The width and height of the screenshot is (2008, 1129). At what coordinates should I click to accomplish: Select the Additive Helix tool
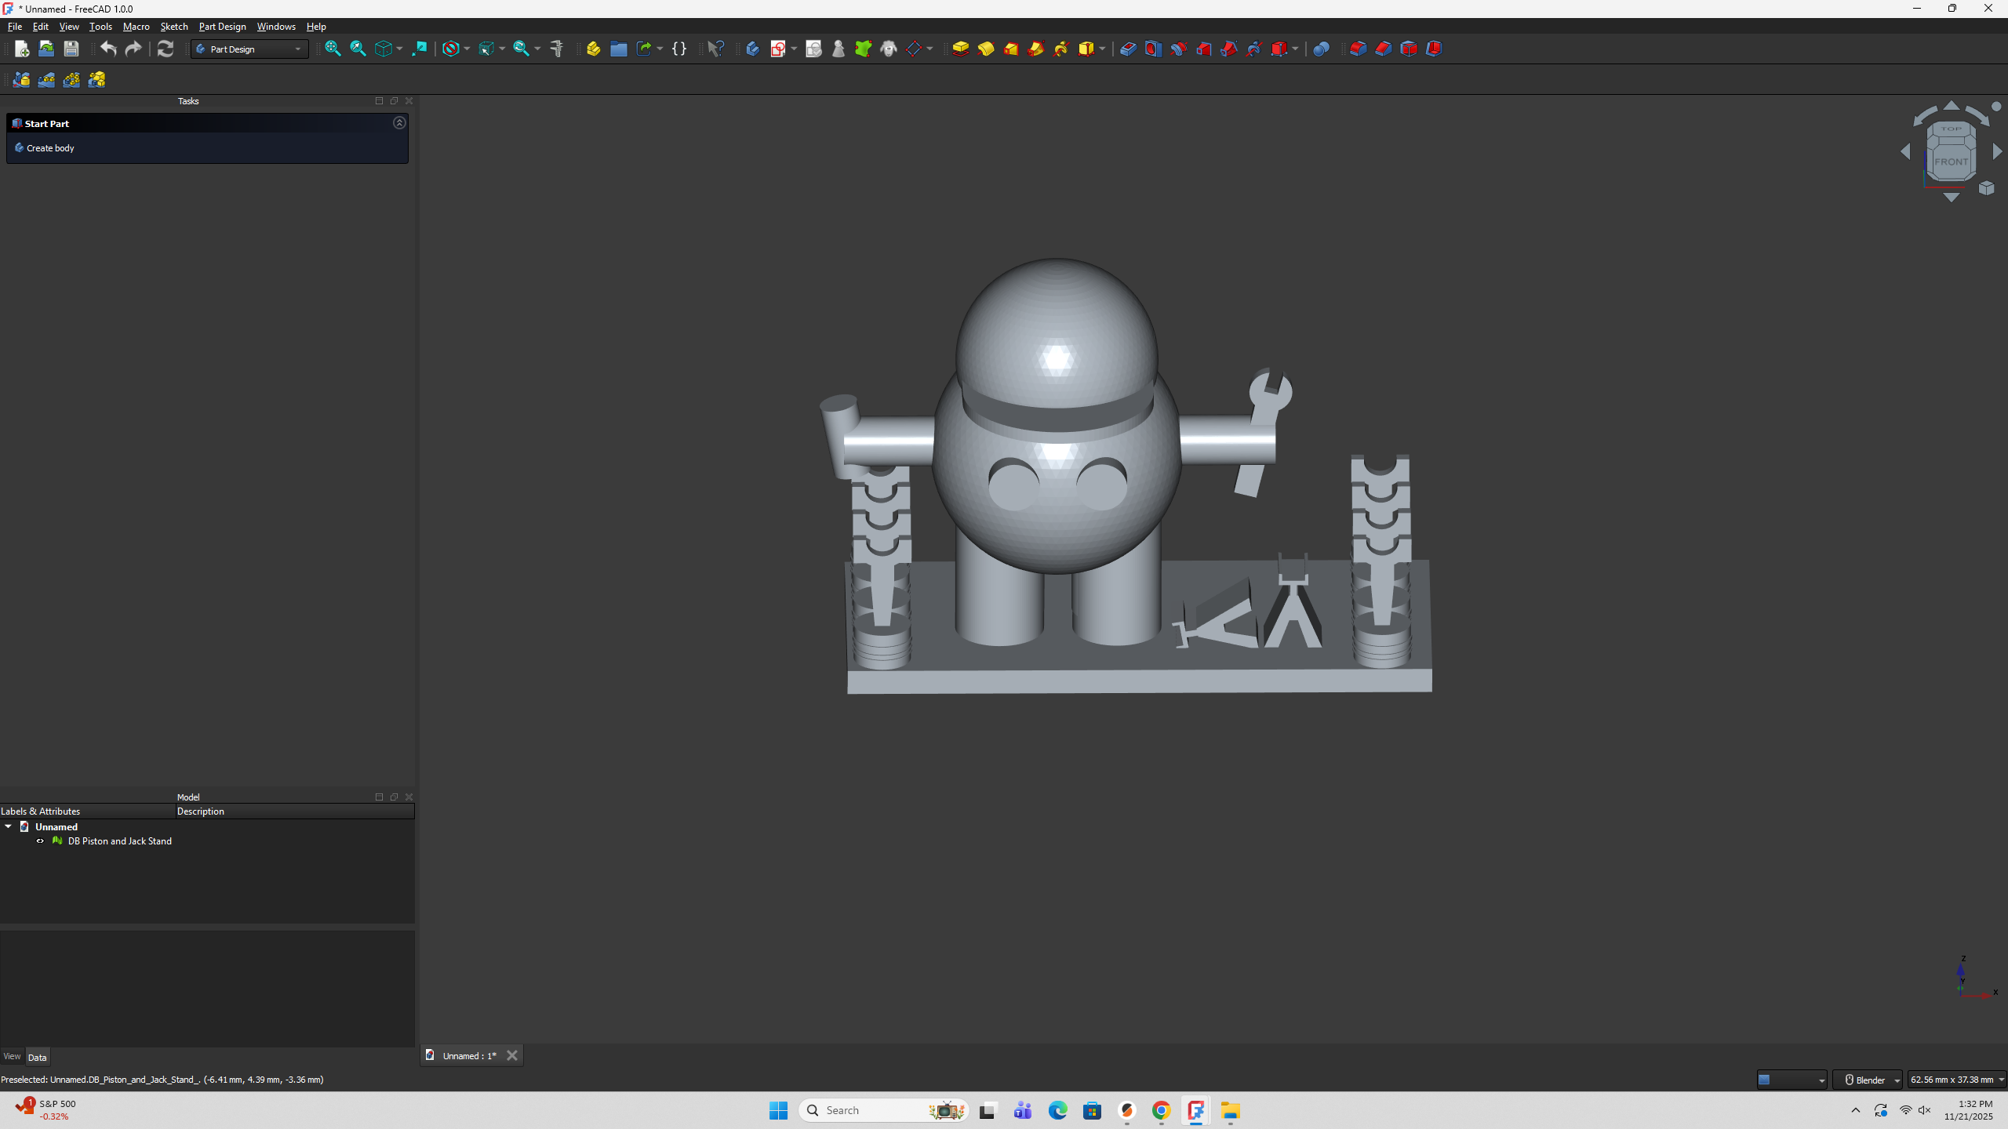(x=1061, y=49)
